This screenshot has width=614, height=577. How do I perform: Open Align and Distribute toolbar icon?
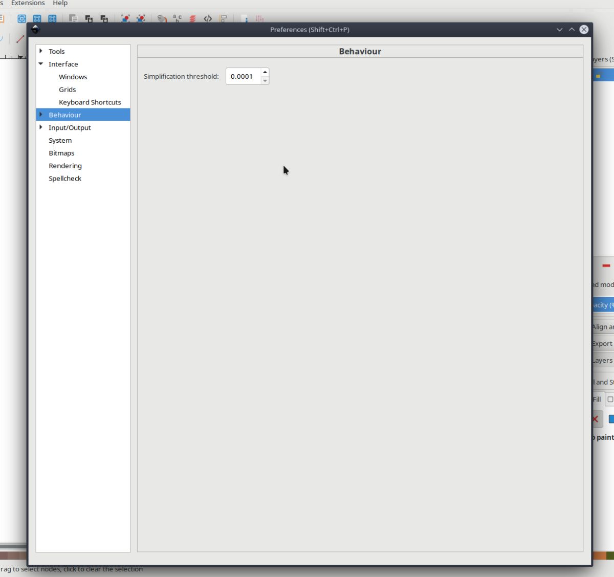[223, 18]
